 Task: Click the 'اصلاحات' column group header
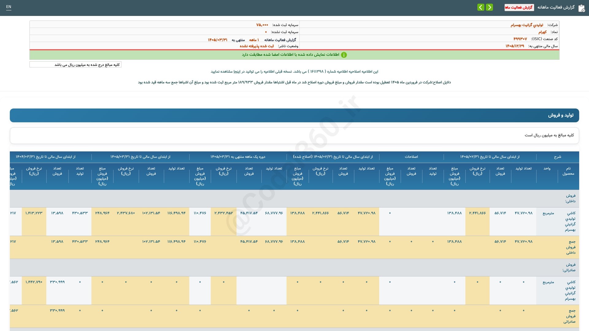pyautogui.click(x=411, y=157)
